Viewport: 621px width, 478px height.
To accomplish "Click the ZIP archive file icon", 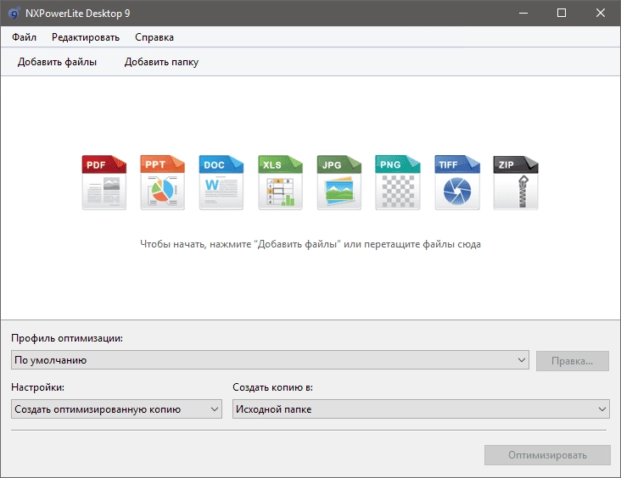I will pos(516,182).
